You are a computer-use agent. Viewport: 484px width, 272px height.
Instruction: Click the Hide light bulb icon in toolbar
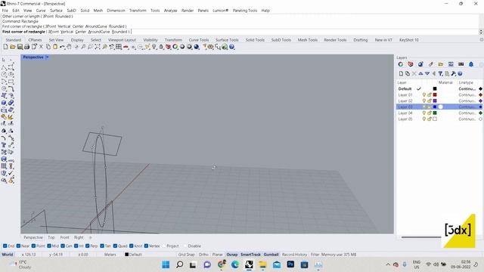[x=154, y=47]
